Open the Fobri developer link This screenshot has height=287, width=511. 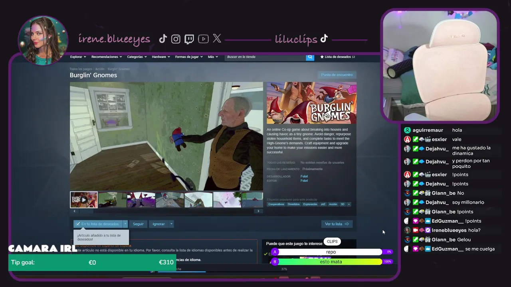pos(304,176)
